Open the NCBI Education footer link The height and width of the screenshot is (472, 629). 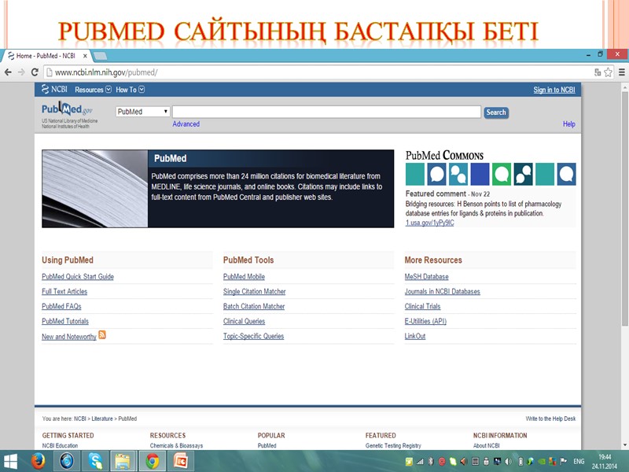click(60, 445)
